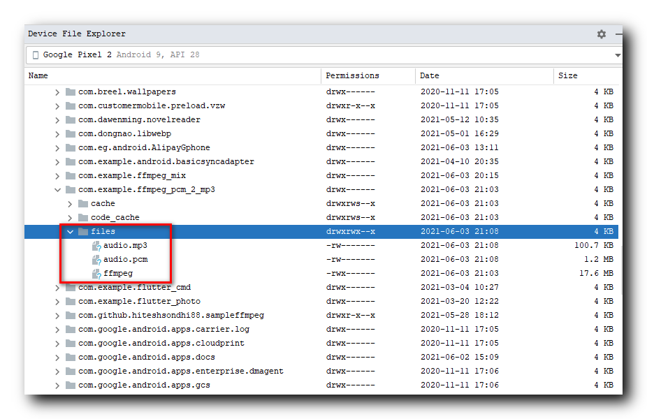Viewport: 647px width, 419px height.
Task: Click the drwxrwx--x permissions of files
Action: click(350, 231)
